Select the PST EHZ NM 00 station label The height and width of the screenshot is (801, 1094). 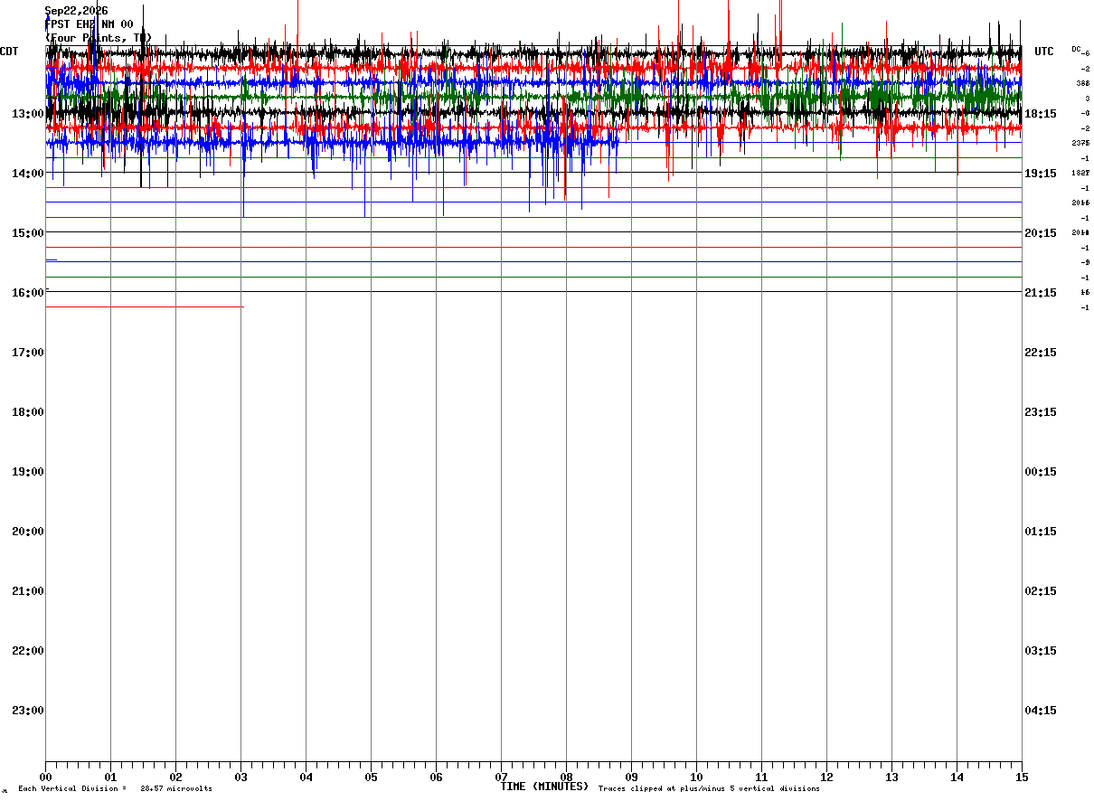point(89,24)
